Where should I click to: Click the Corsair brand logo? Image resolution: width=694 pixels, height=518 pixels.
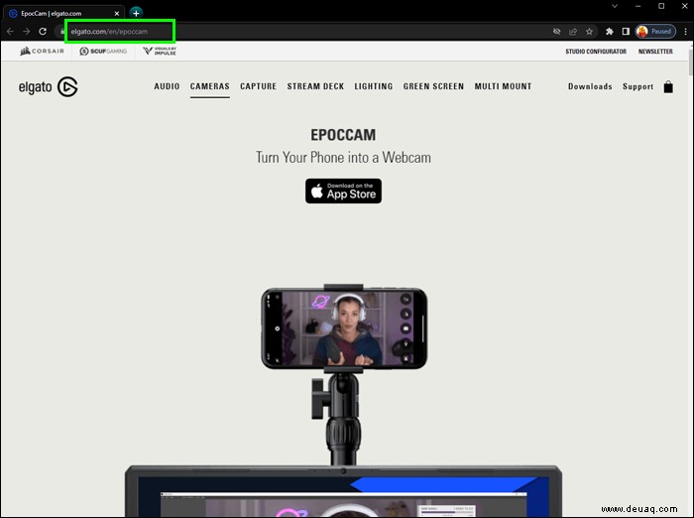(42, 51)
